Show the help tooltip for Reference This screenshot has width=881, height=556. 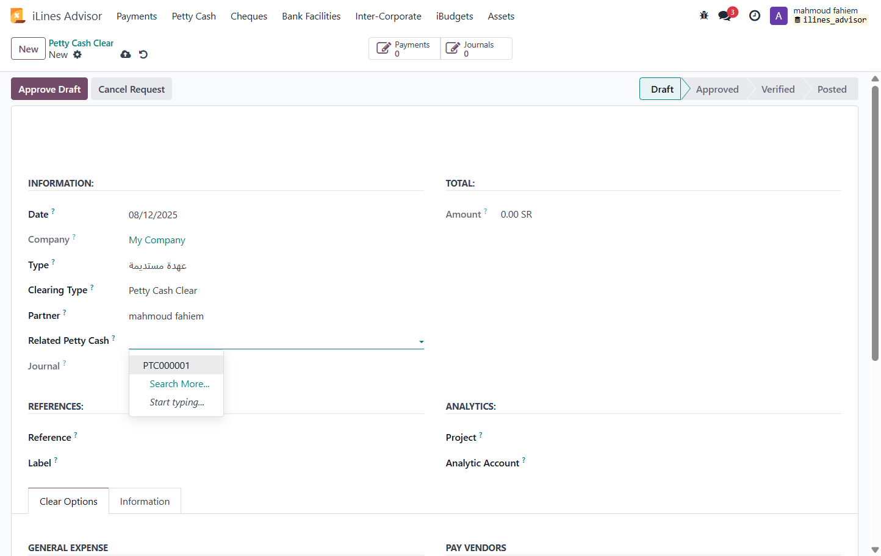(x=76, y=435)
